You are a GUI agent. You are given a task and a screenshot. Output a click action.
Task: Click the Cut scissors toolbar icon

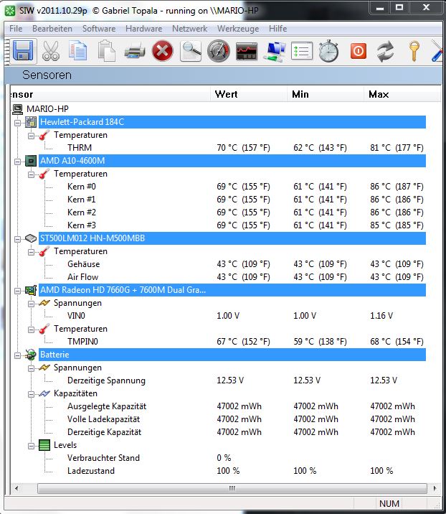point(51,51)
